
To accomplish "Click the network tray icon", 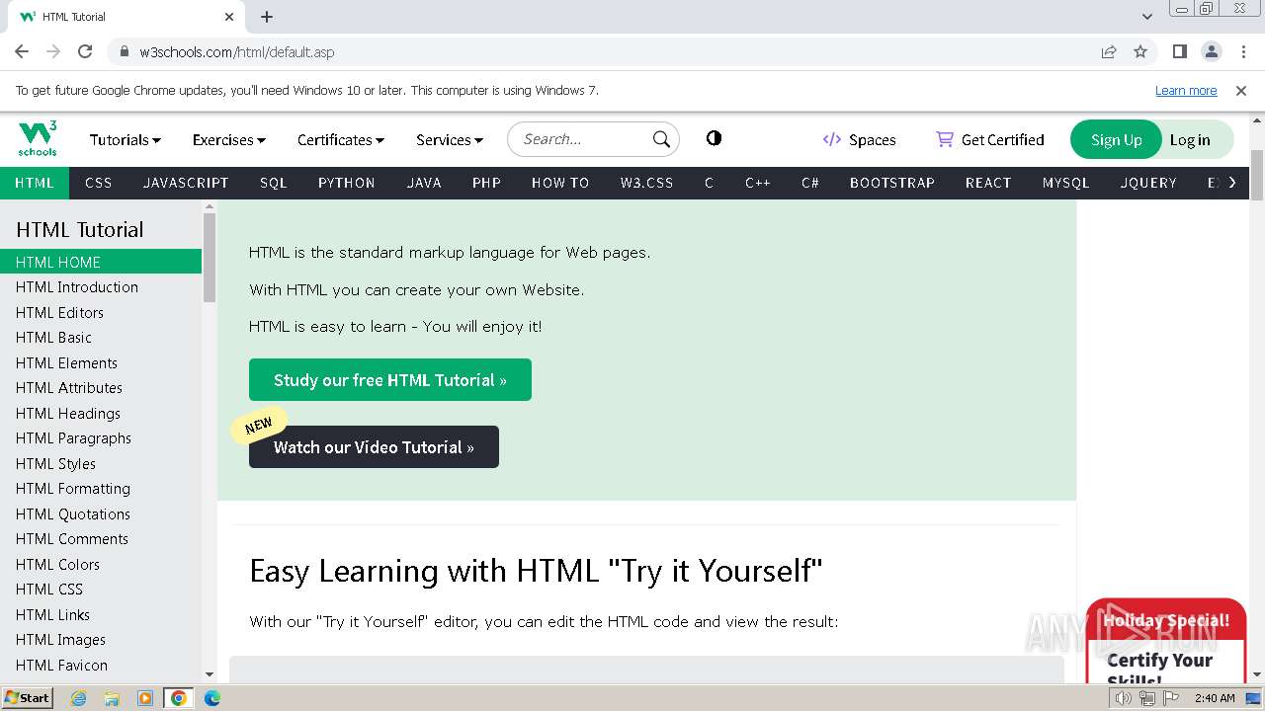I will point(1147,698).
